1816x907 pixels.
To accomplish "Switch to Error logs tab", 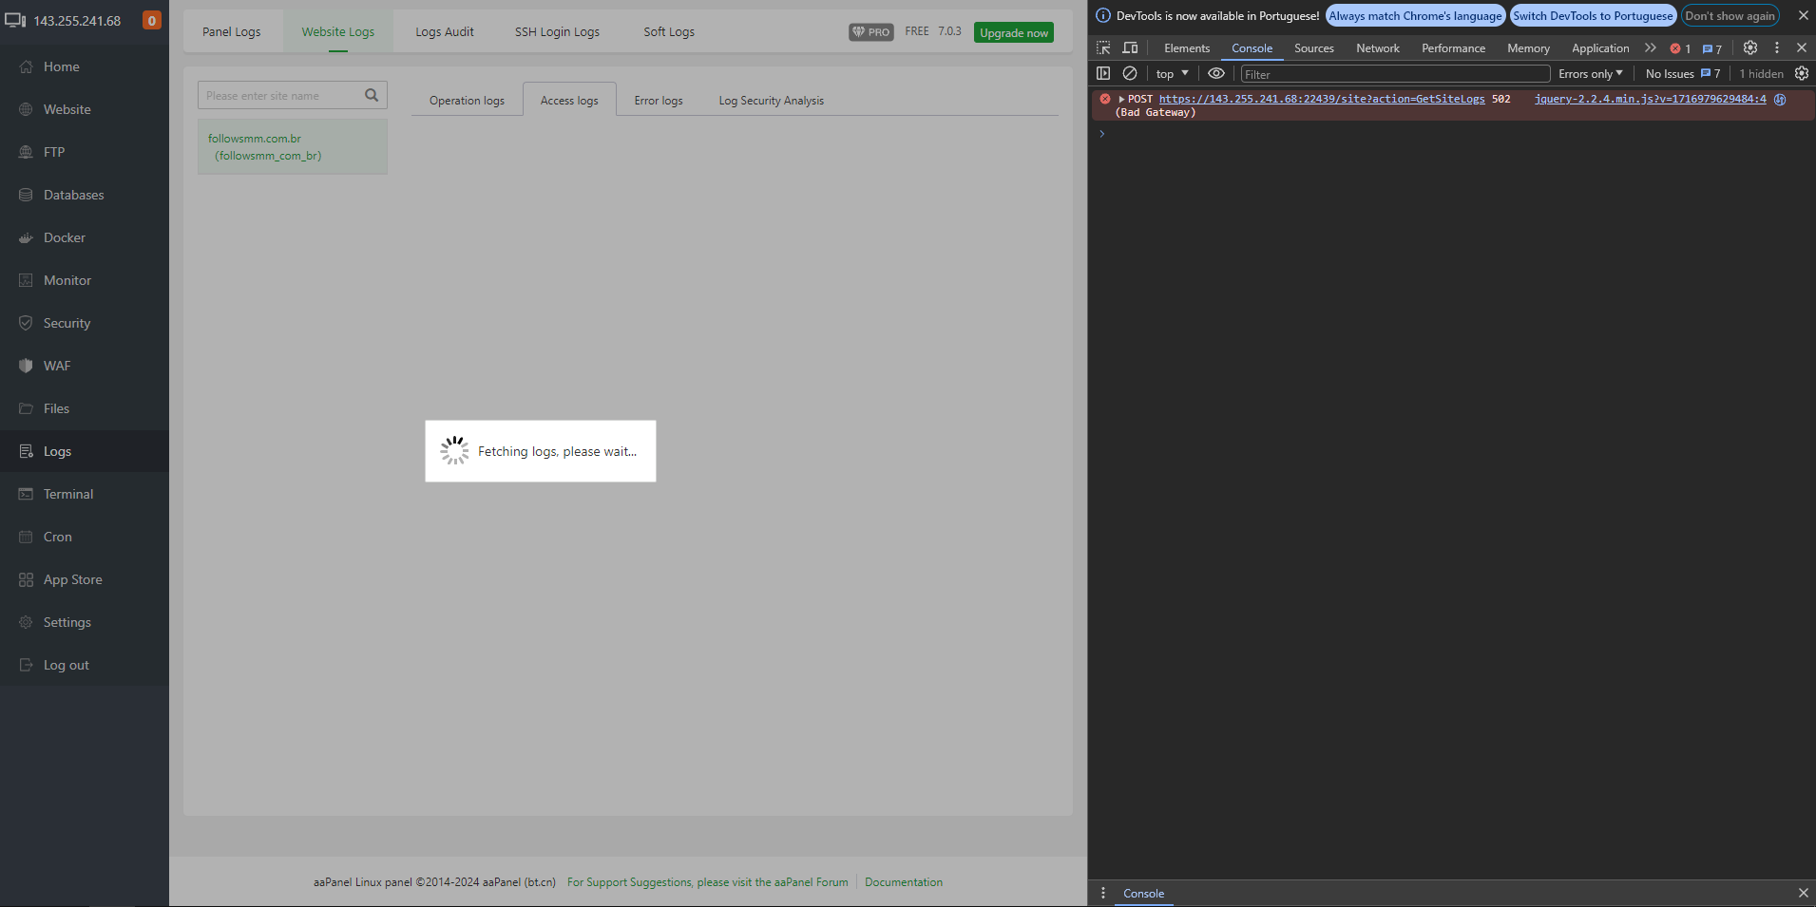I will (x=659, y=100).
